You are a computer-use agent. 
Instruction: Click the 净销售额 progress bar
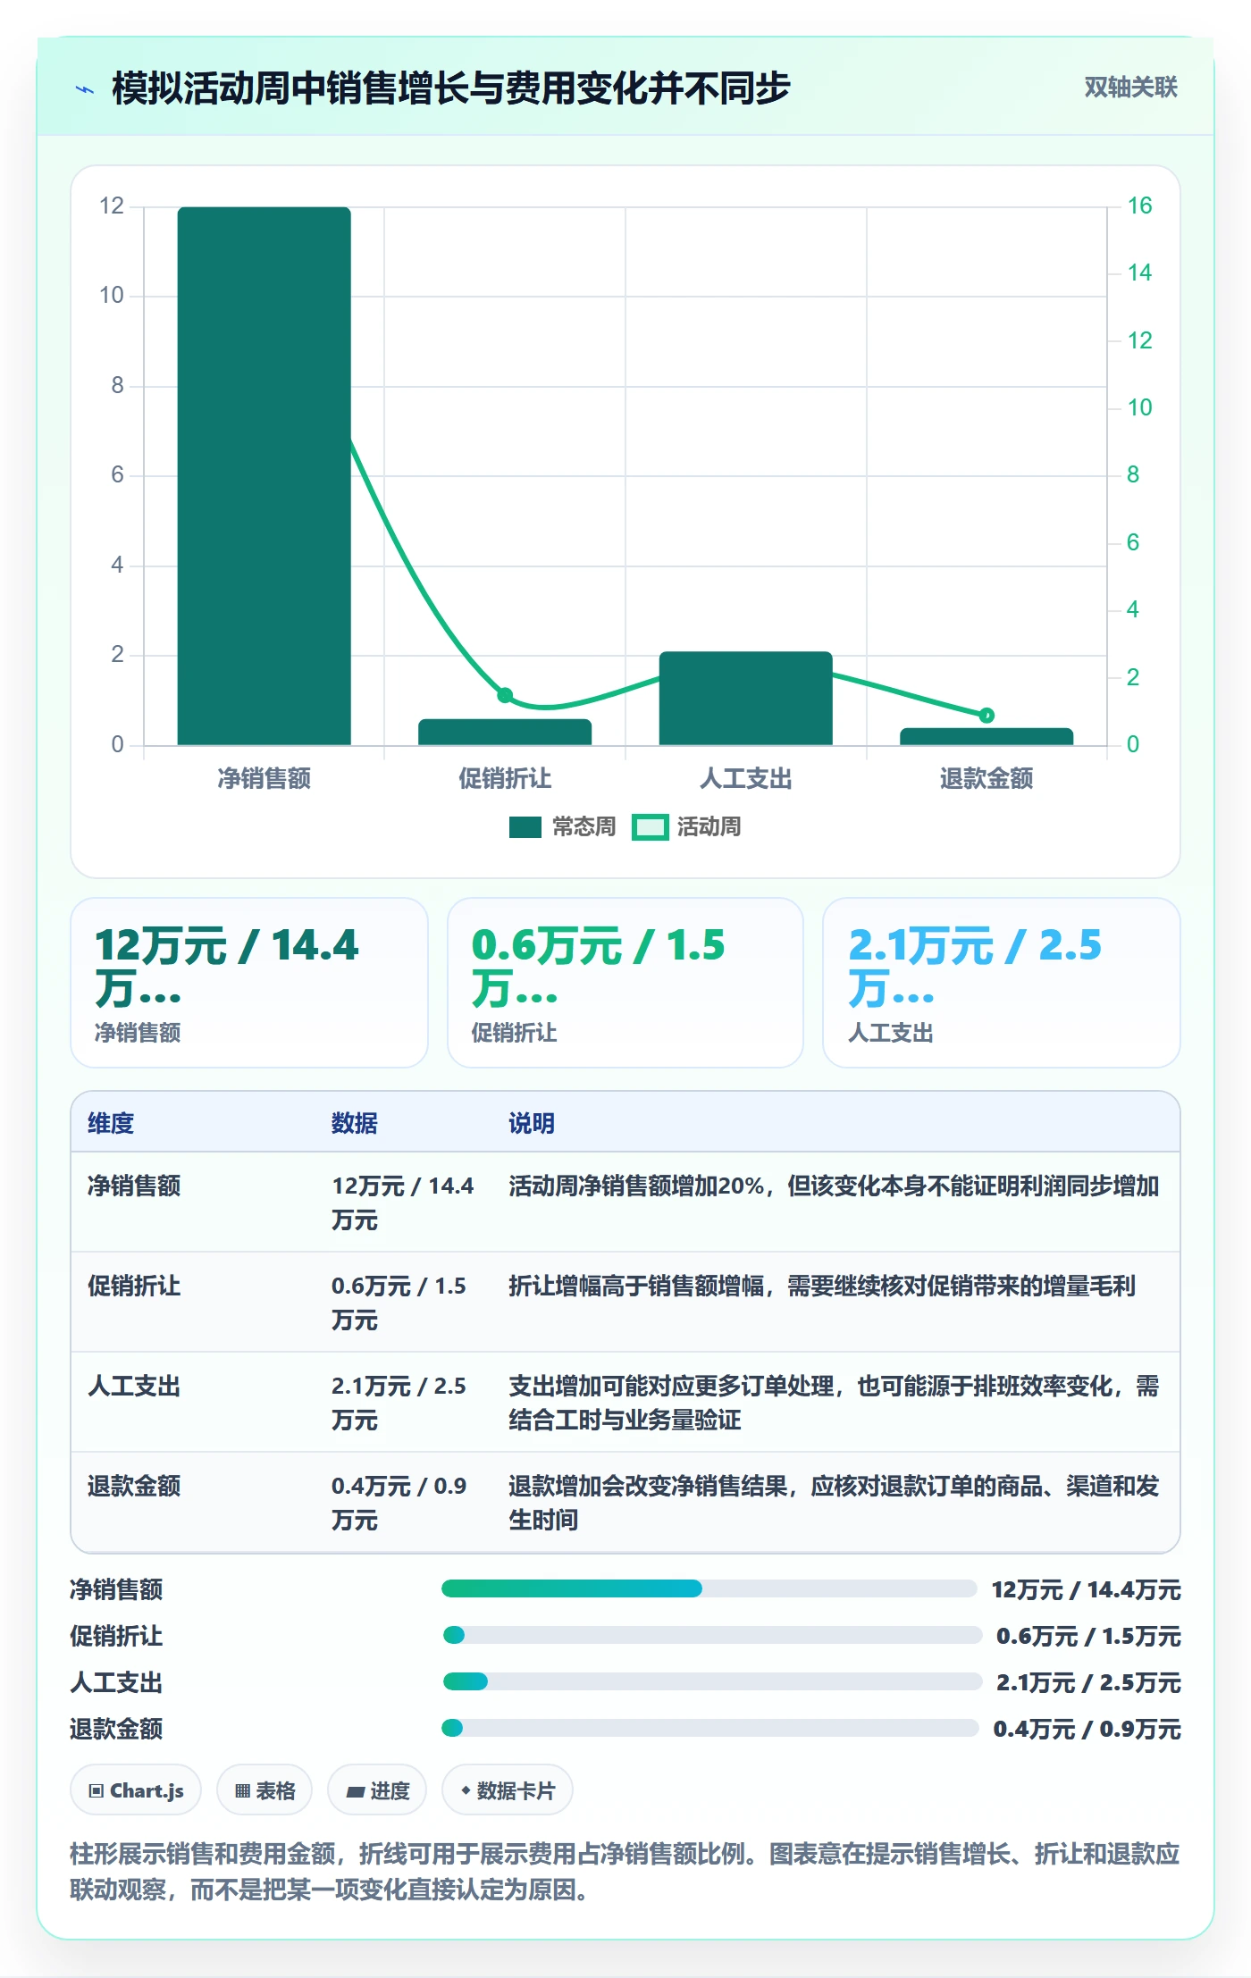tap(709, 1588)
